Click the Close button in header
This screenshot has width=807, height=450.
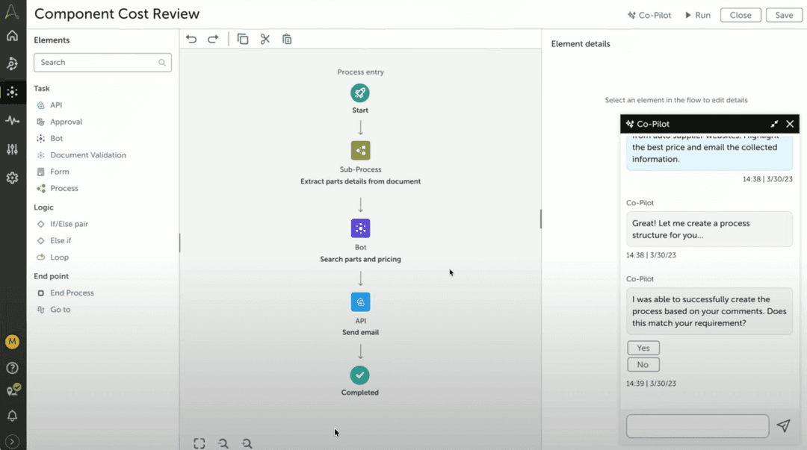(740, 15)
